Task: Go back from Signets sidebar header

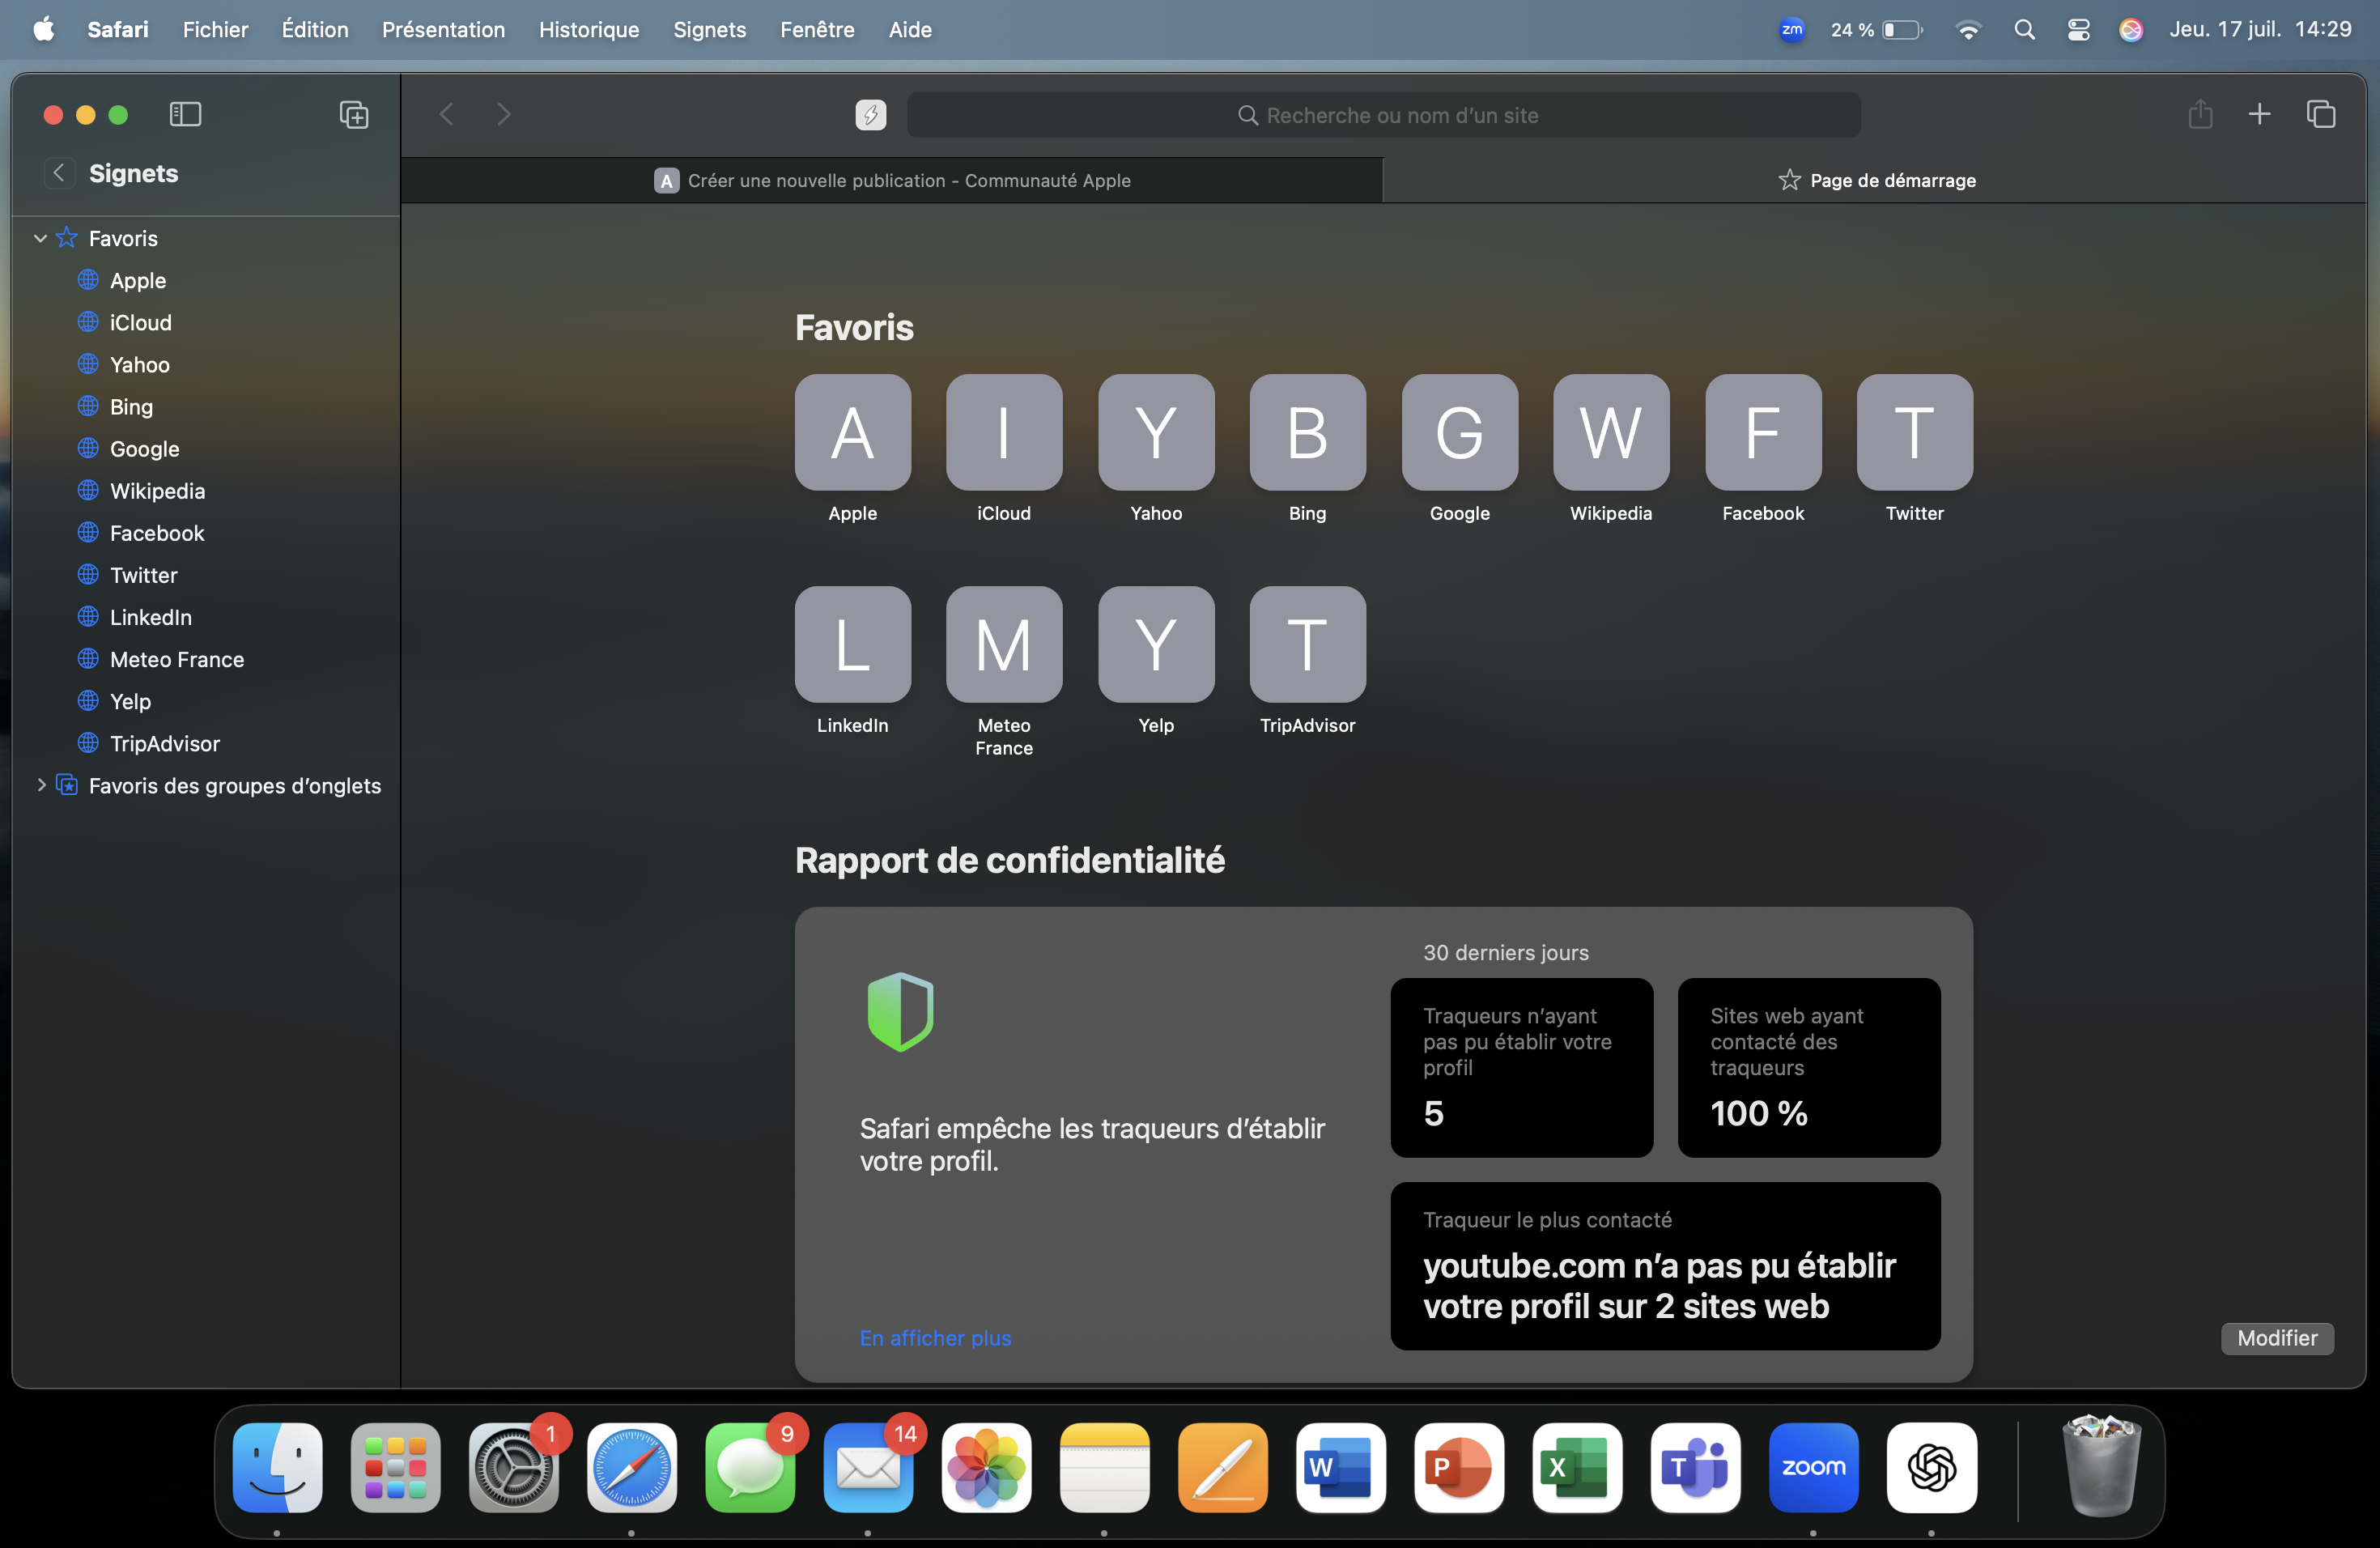Action: pyautogui.click(x=59, y=173)
